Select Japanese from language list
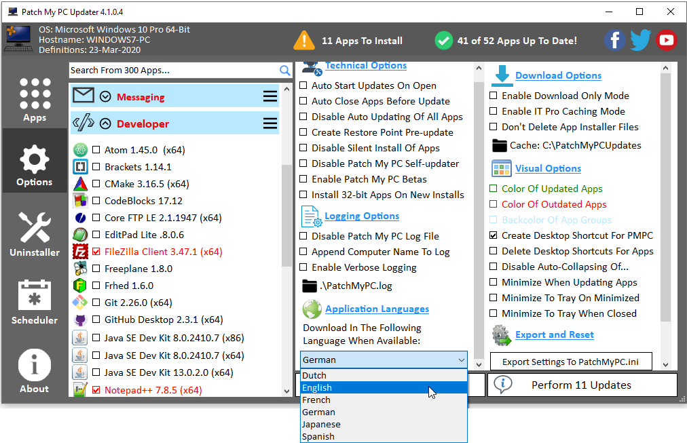 point(321,424)
